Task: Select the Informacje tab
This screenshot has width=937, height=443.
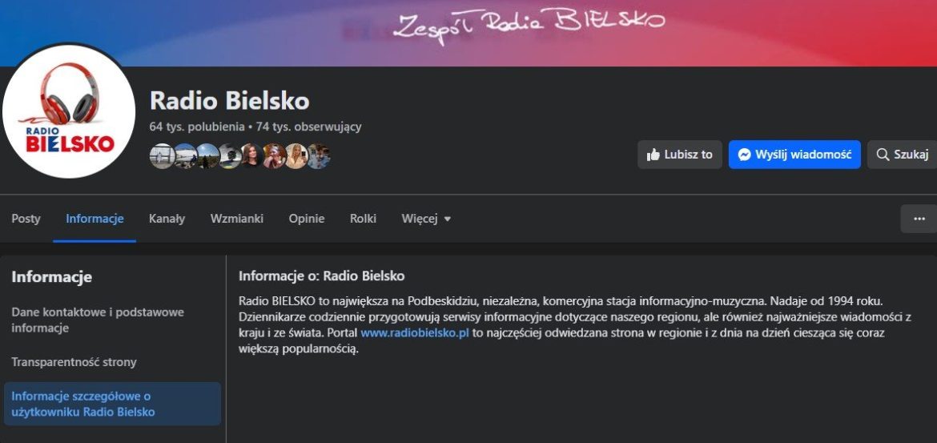Action: coord(95,219)
